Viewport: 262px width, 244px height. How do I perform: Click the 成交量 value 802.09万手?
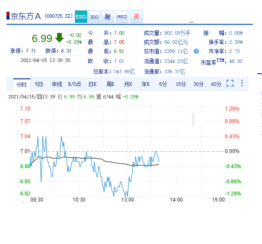tap(177, 33)
